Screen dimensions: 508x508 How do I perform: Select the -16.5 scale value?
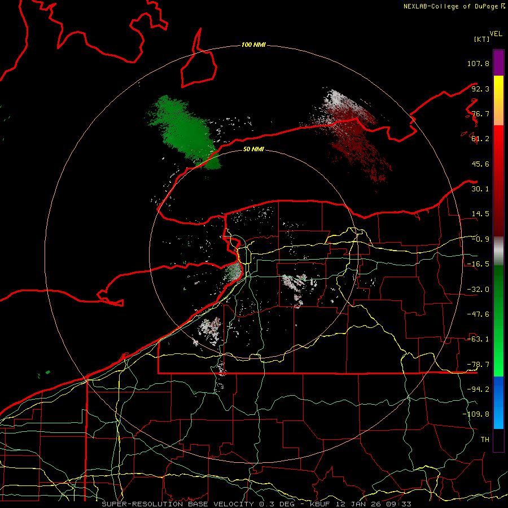478,264
